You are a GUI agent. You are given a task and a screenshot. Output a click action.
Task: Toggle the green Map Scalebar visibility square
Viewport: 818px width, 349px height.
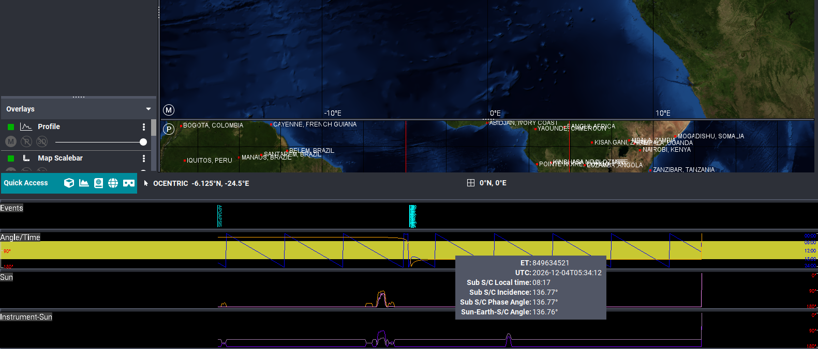pos(11,158)
